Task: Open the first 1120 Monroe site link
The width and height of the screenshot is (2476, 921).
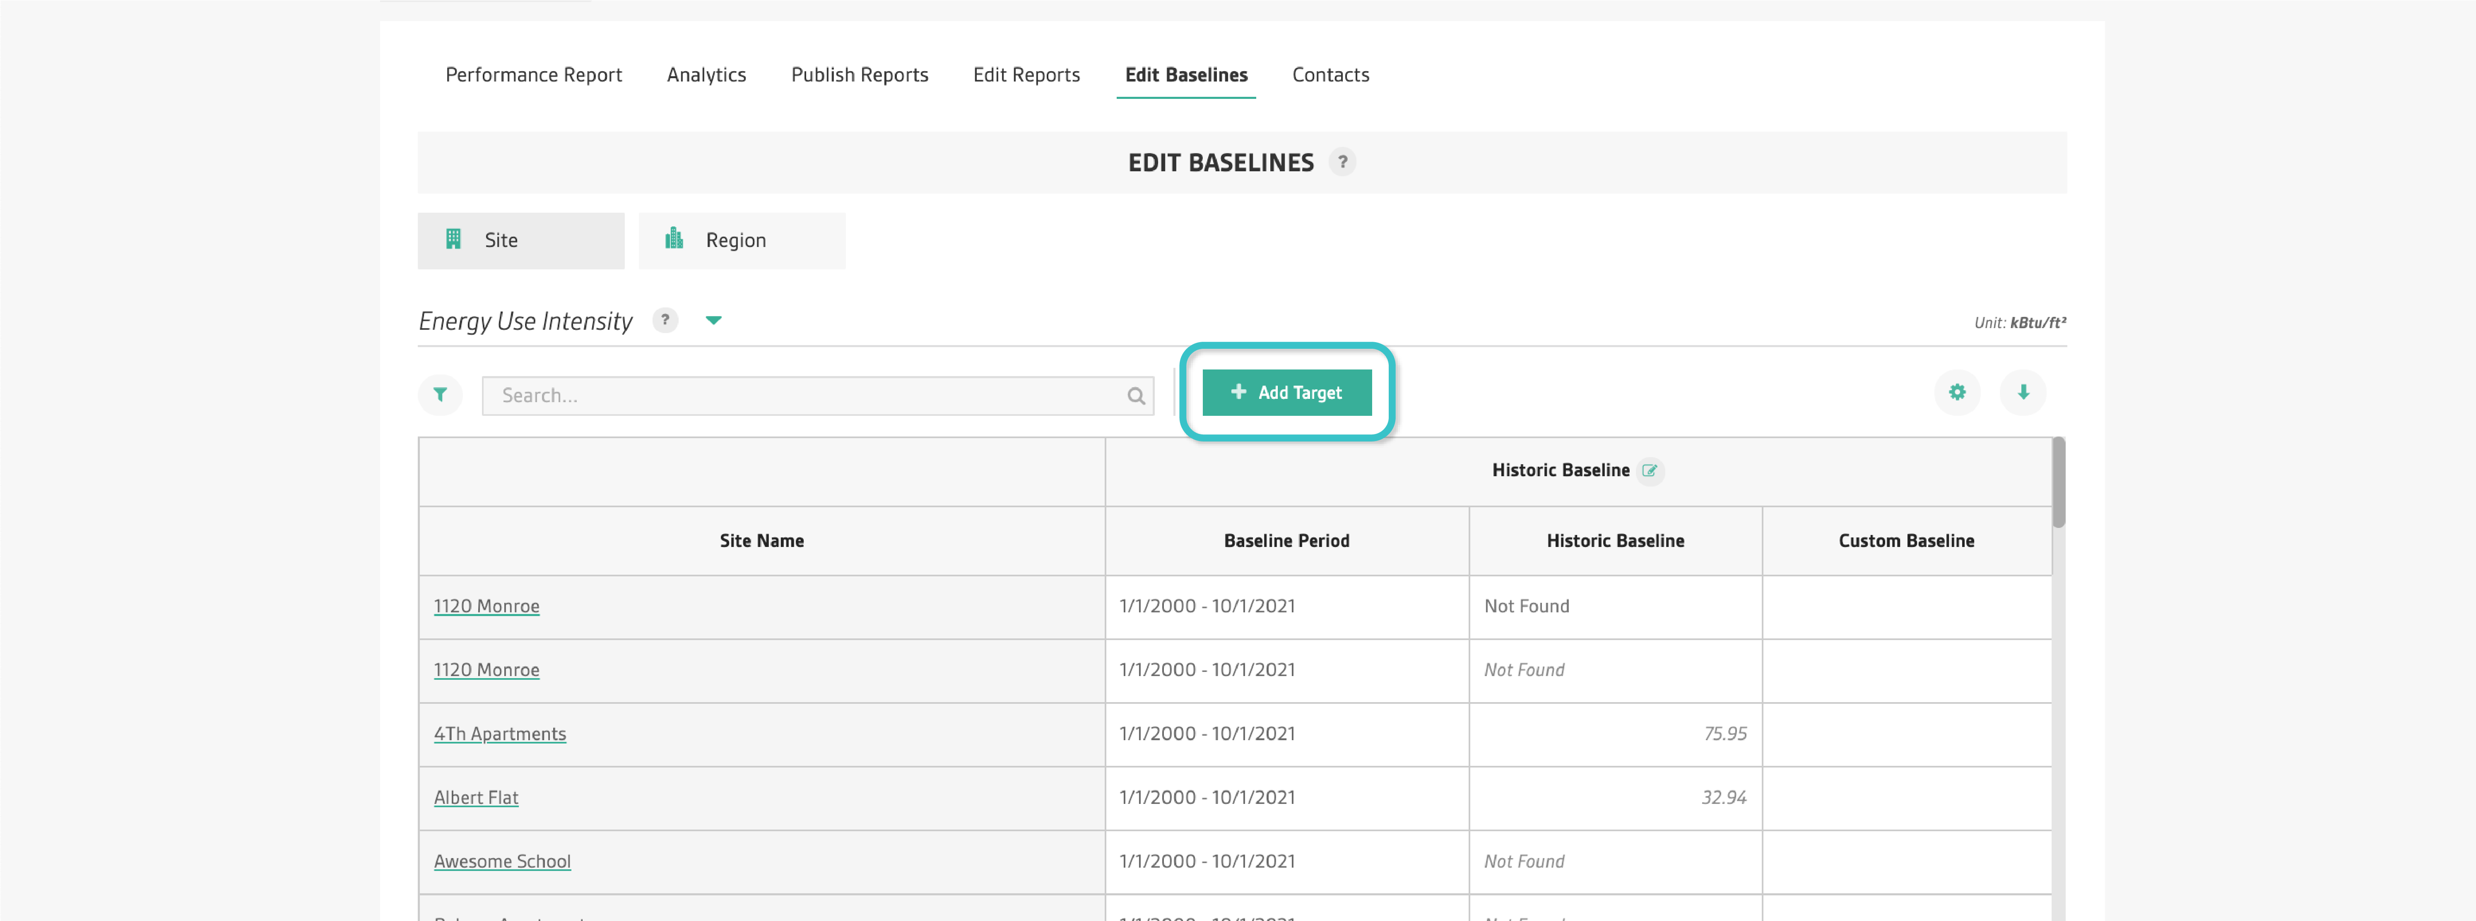Action: click(487, 607)
